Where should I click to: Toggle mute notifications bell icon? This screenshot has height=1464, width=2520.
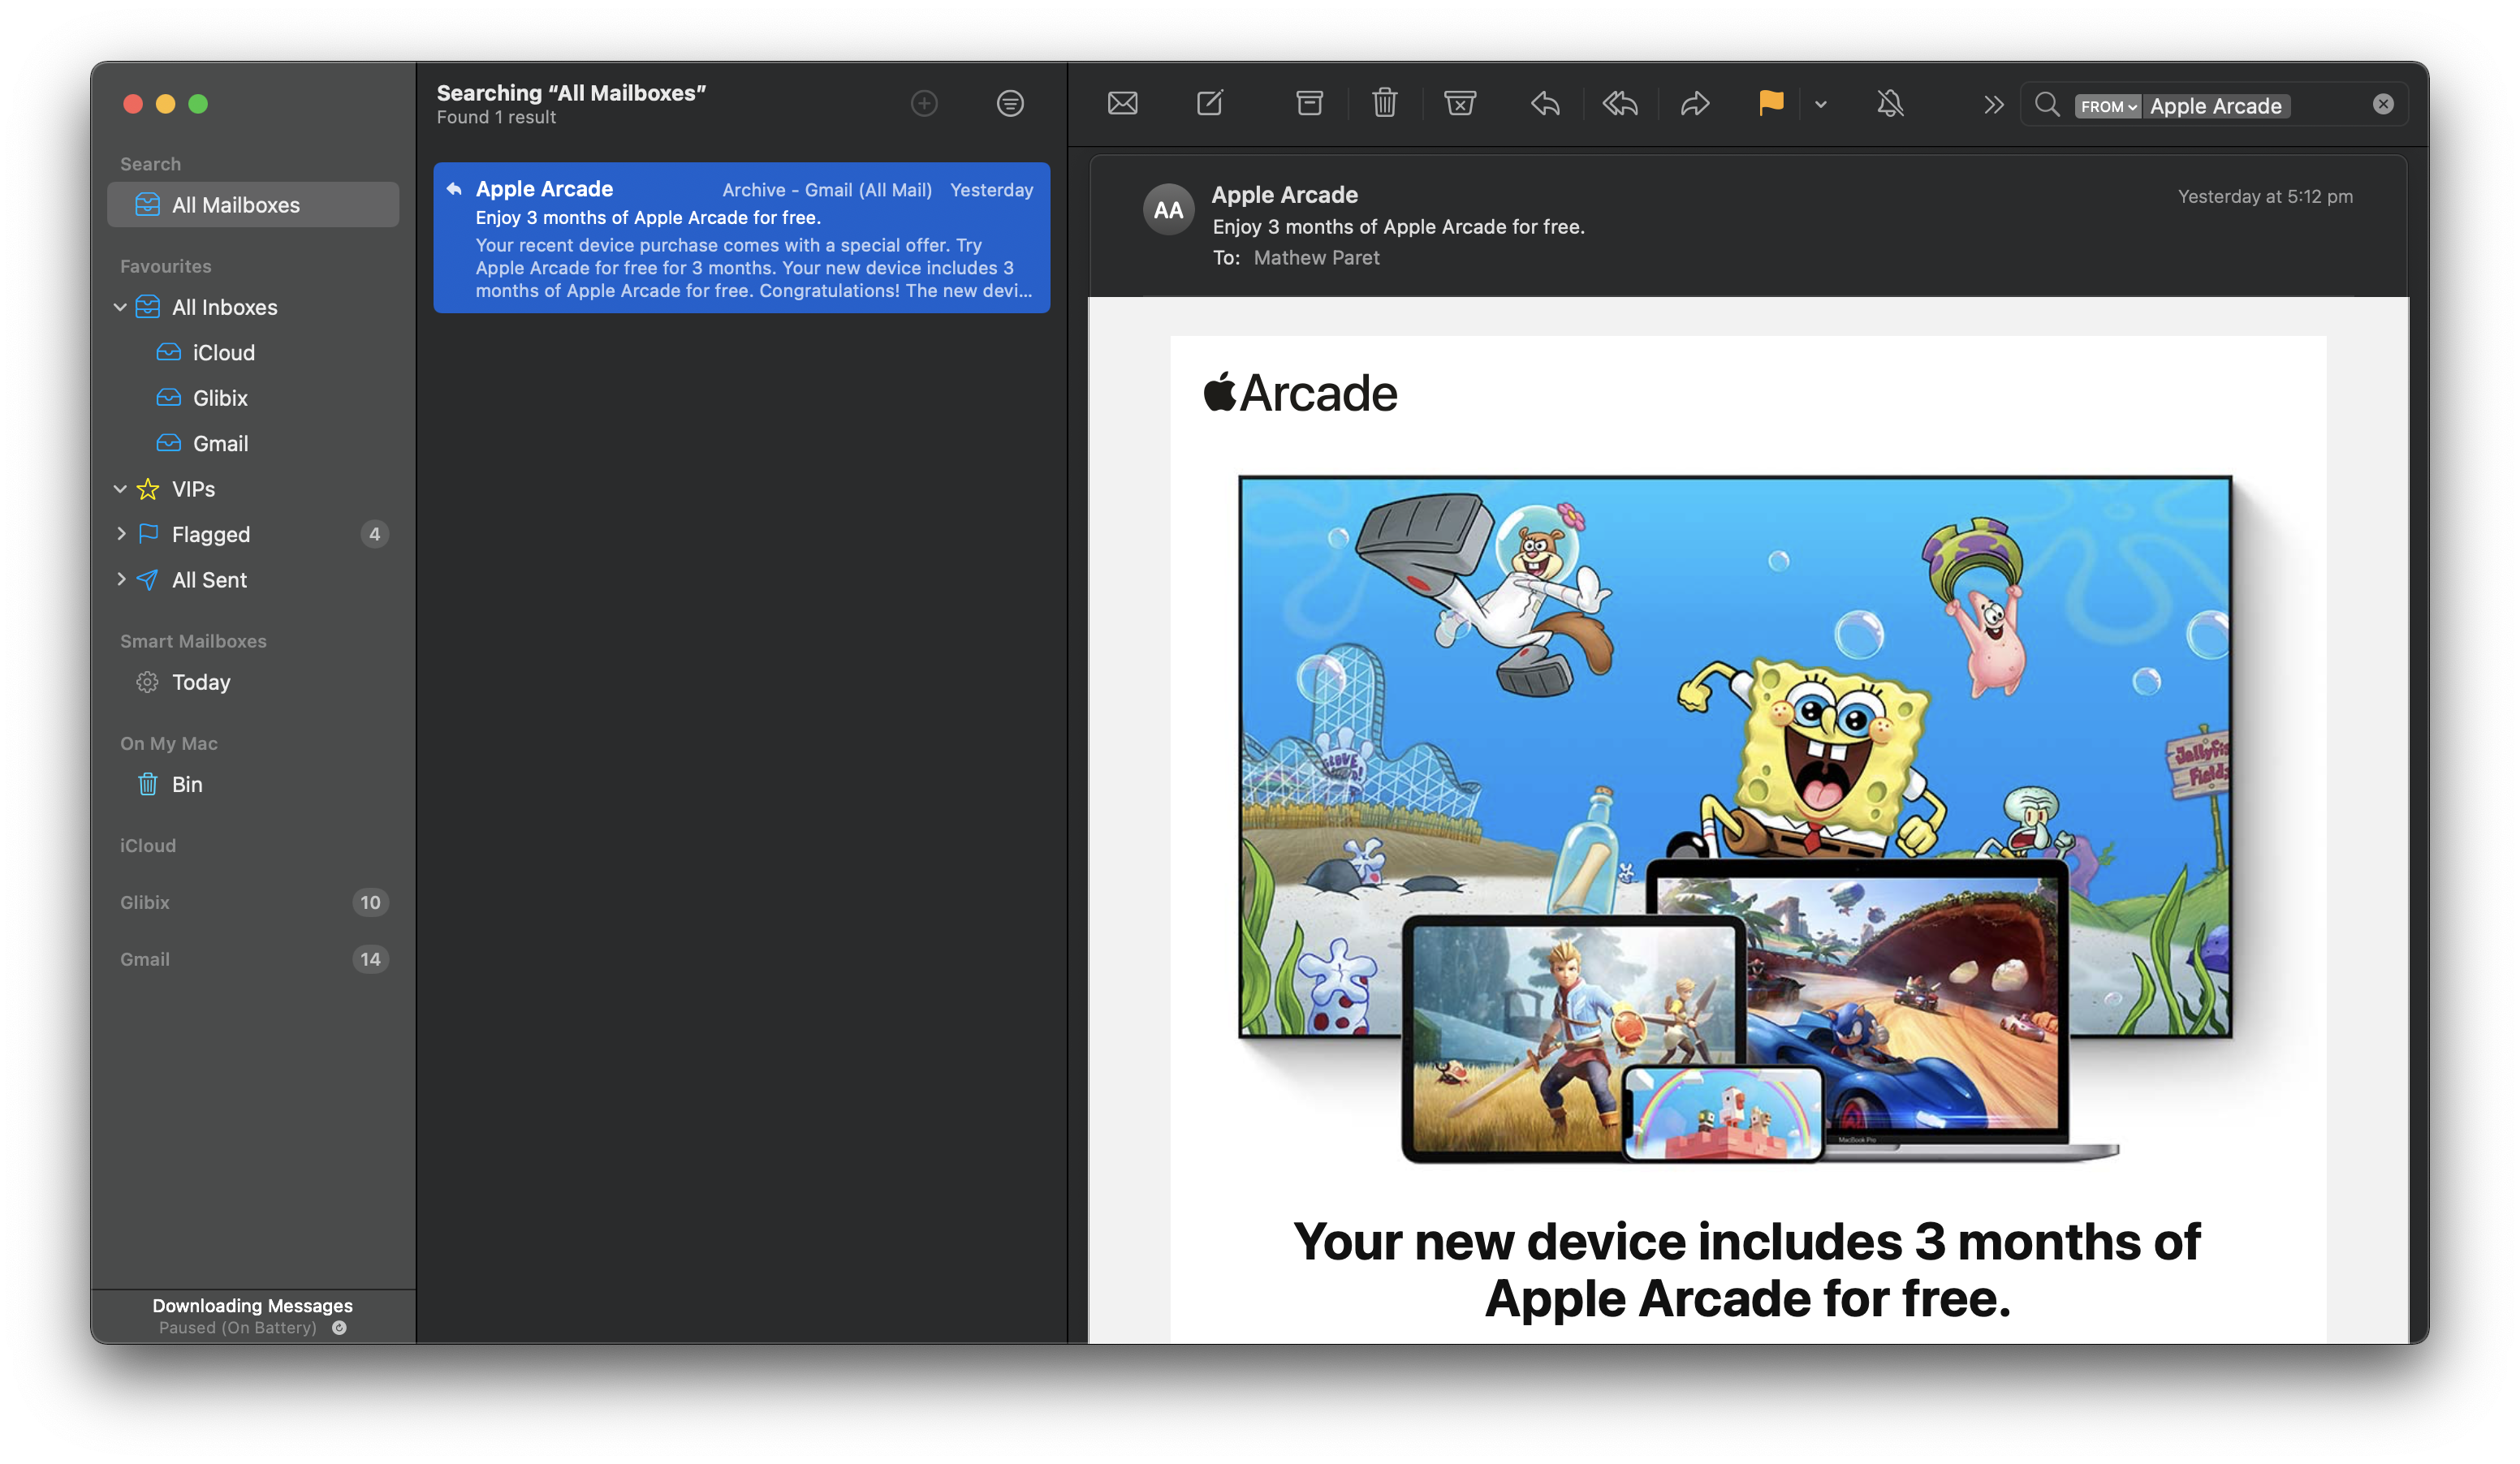1890,103
